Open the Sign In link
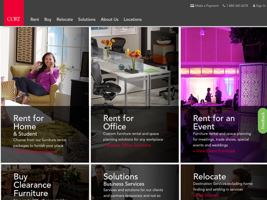Screen dimensions: 267x200 click(x=261, y=6)
